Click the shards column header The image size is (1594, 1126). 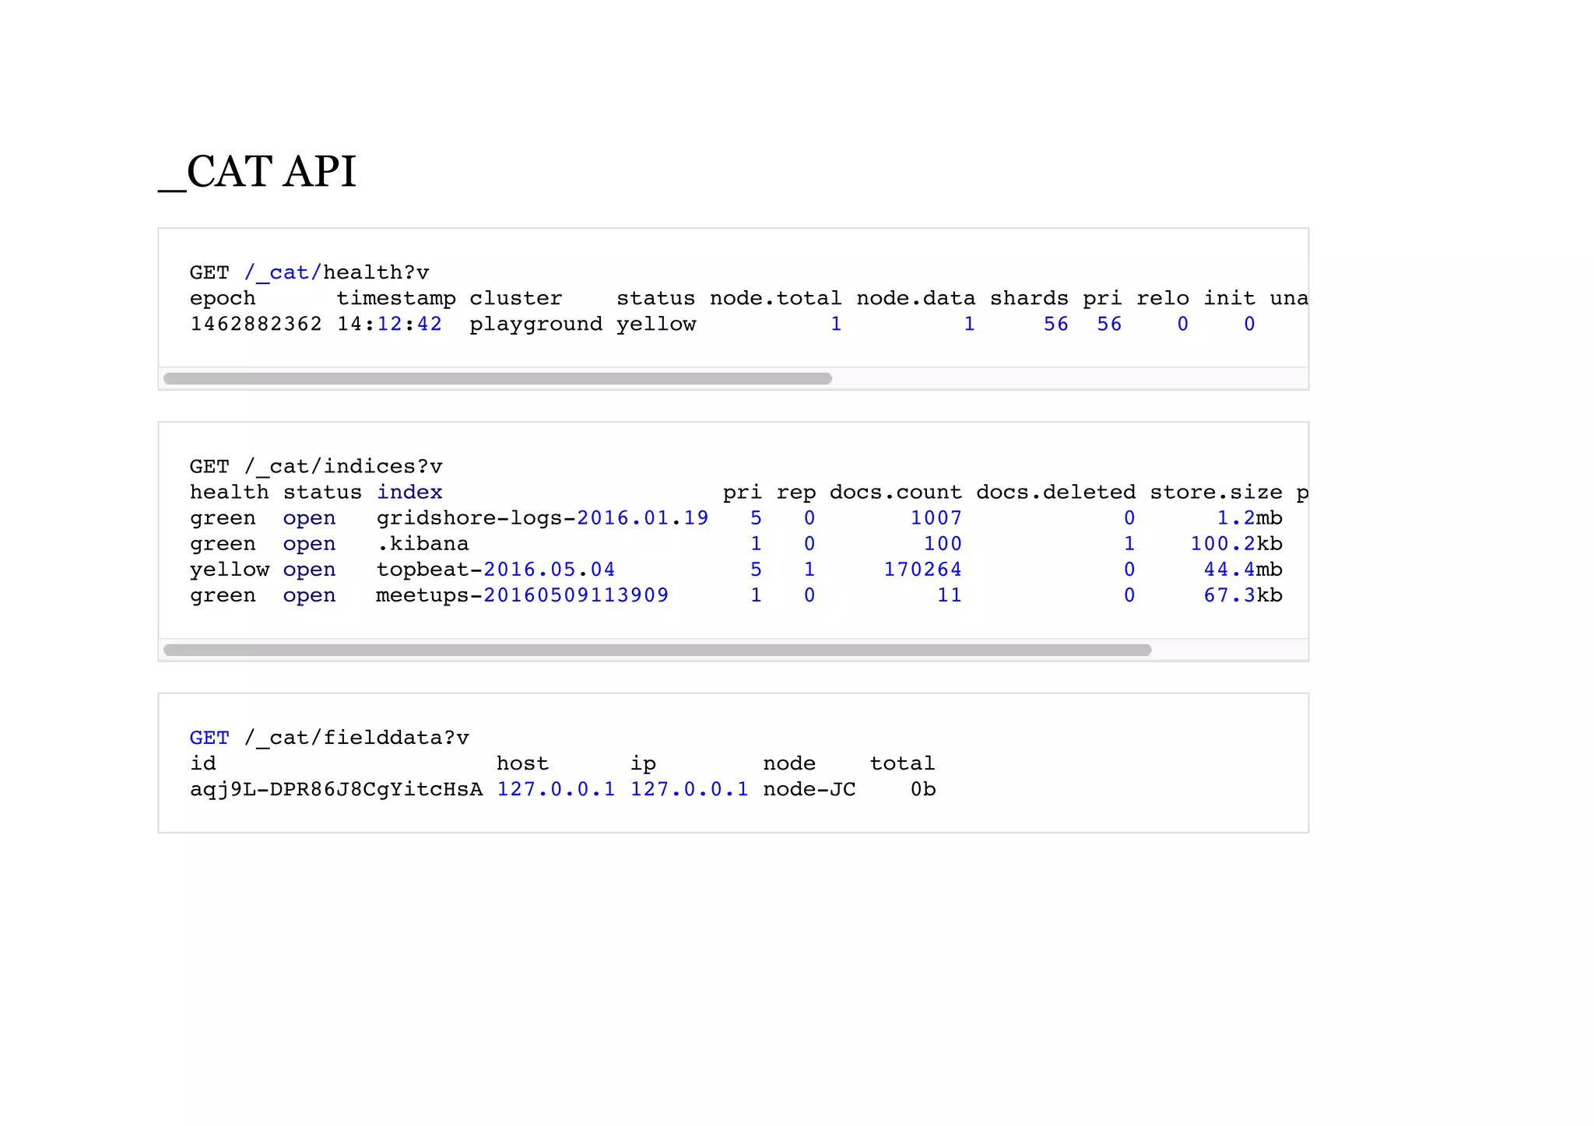[1029, 298]
